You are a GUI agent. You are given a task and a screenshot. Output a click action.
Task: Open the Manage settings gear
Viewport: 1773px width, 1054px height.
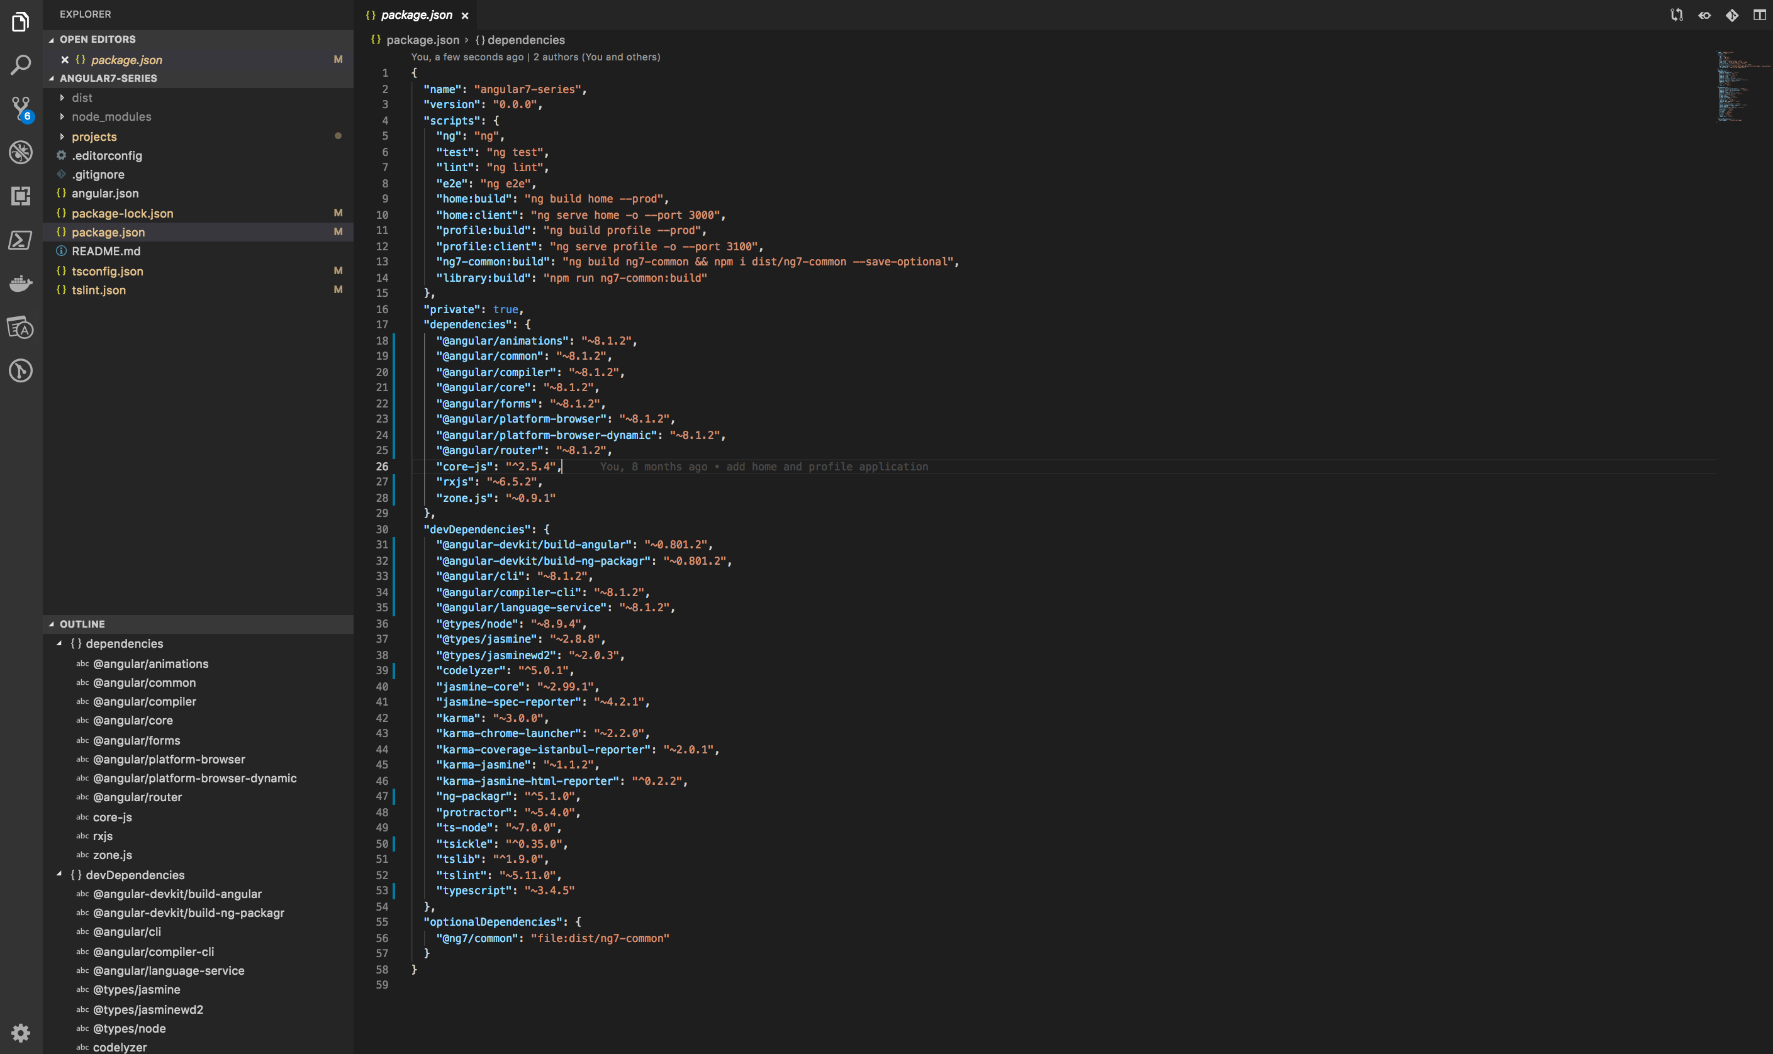21,1032
